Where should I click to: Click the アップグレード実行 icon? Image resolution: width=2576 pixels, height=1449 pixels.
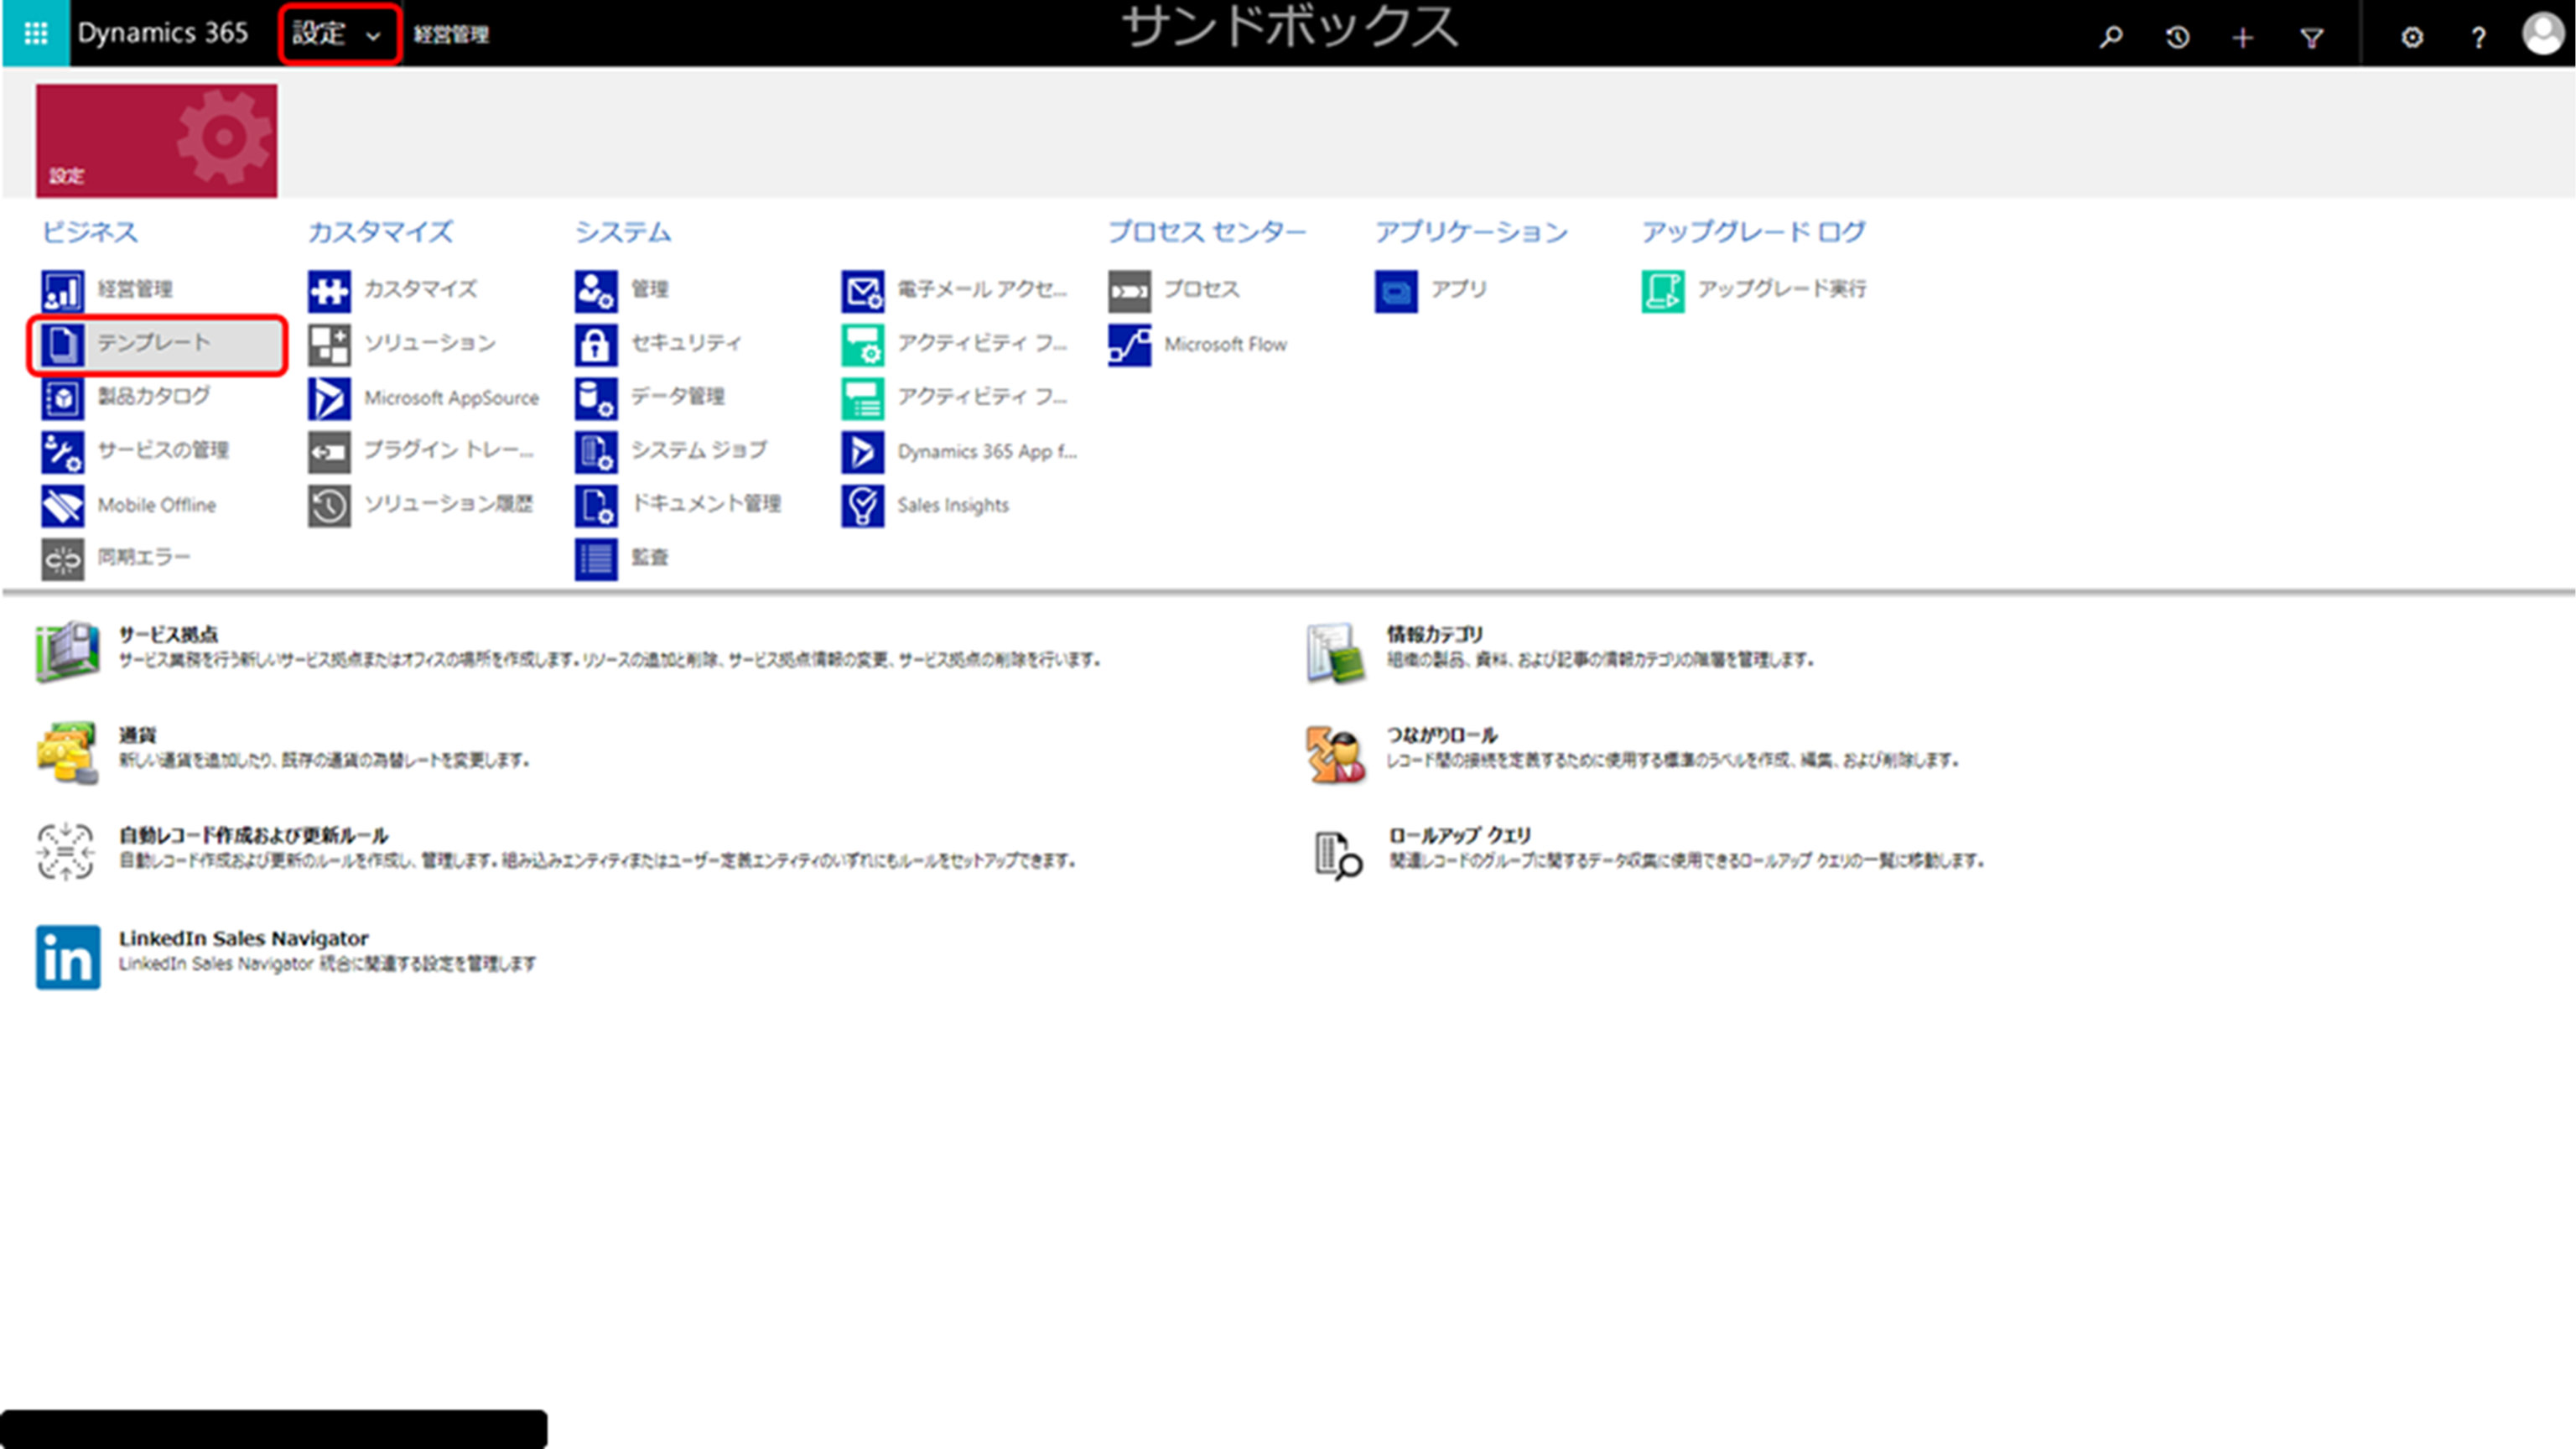pyautogui.click(x=1663, y=291)
